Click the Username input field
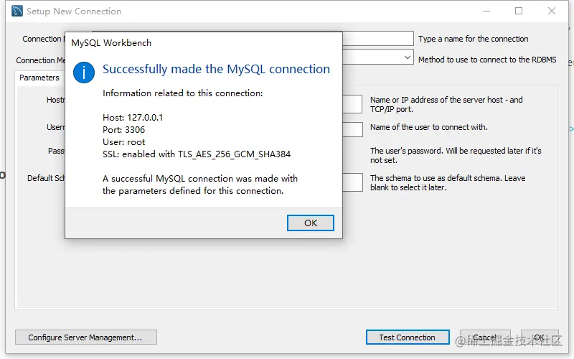Screen dimensions: 574x359 click(x=352, y=129)
